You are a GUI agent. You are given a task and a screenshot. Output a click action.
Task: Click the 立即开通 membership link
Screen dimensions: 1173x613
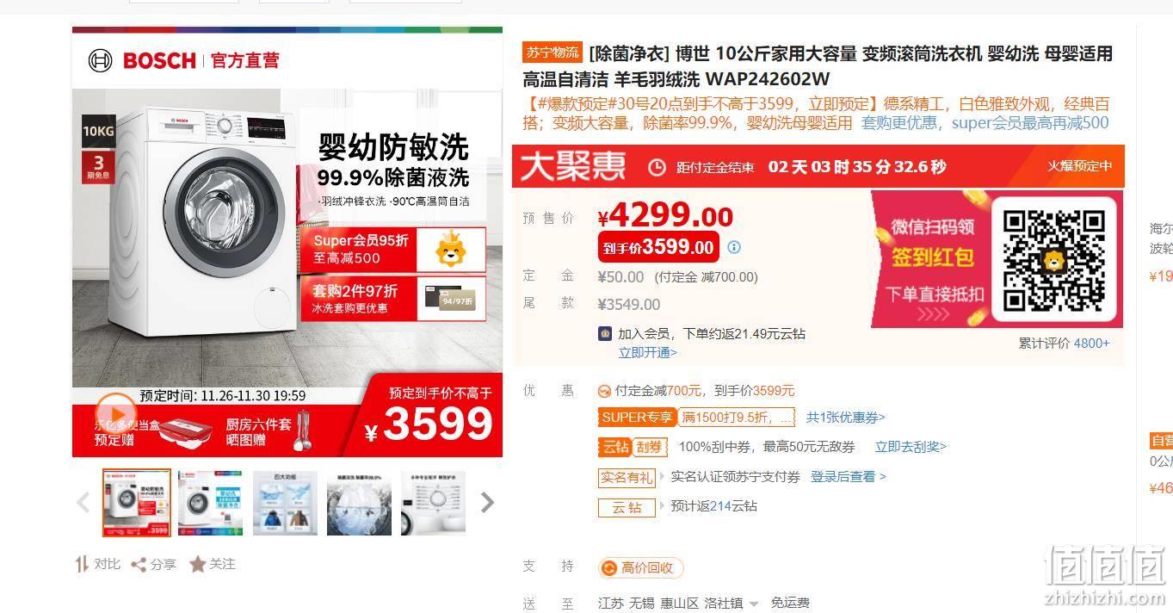pyautogui.click(x=648, y=352)
